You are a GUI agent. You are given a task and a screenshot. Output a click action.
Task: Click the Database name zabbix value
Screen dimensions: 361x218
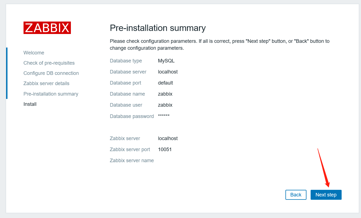[165, 94]
